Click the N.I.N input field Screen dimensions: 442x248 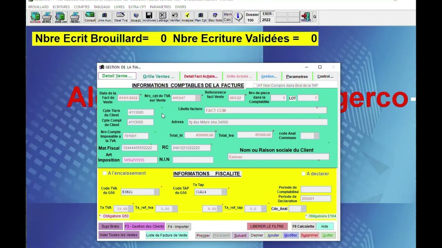[x=193, y=160]
